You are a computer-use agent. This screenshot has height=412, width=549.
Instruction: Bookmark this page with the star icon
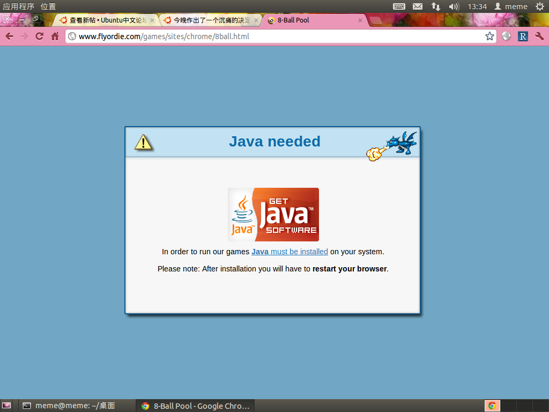tap(489, 36)
